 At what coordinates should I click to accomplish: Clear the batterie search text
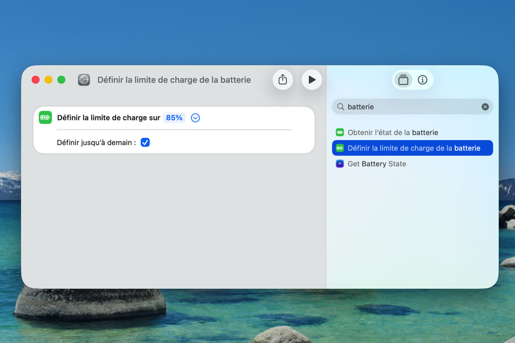tap(485, 107)
